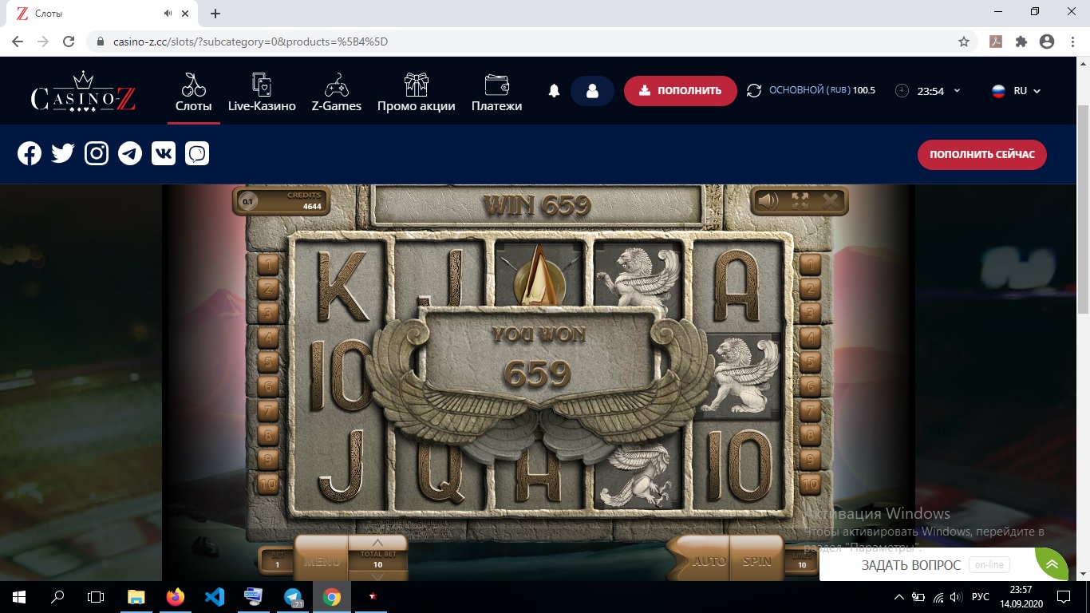The width and height of the screenshot is (1090, 613).
Task: Open Telegram from Windows taskbar
Action: click(293, 596)
